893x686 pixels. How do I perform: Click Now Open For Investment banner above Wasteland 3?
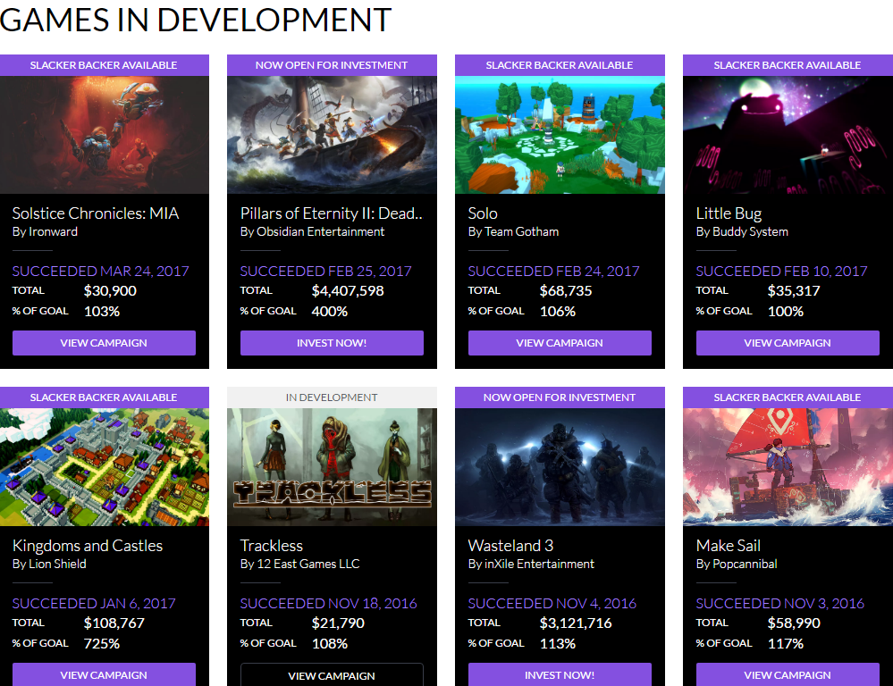pos(560,397)
